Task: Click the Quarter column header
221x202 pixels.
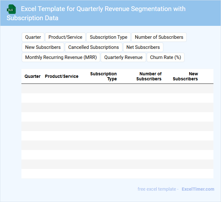Action: [x=32, y=76]
